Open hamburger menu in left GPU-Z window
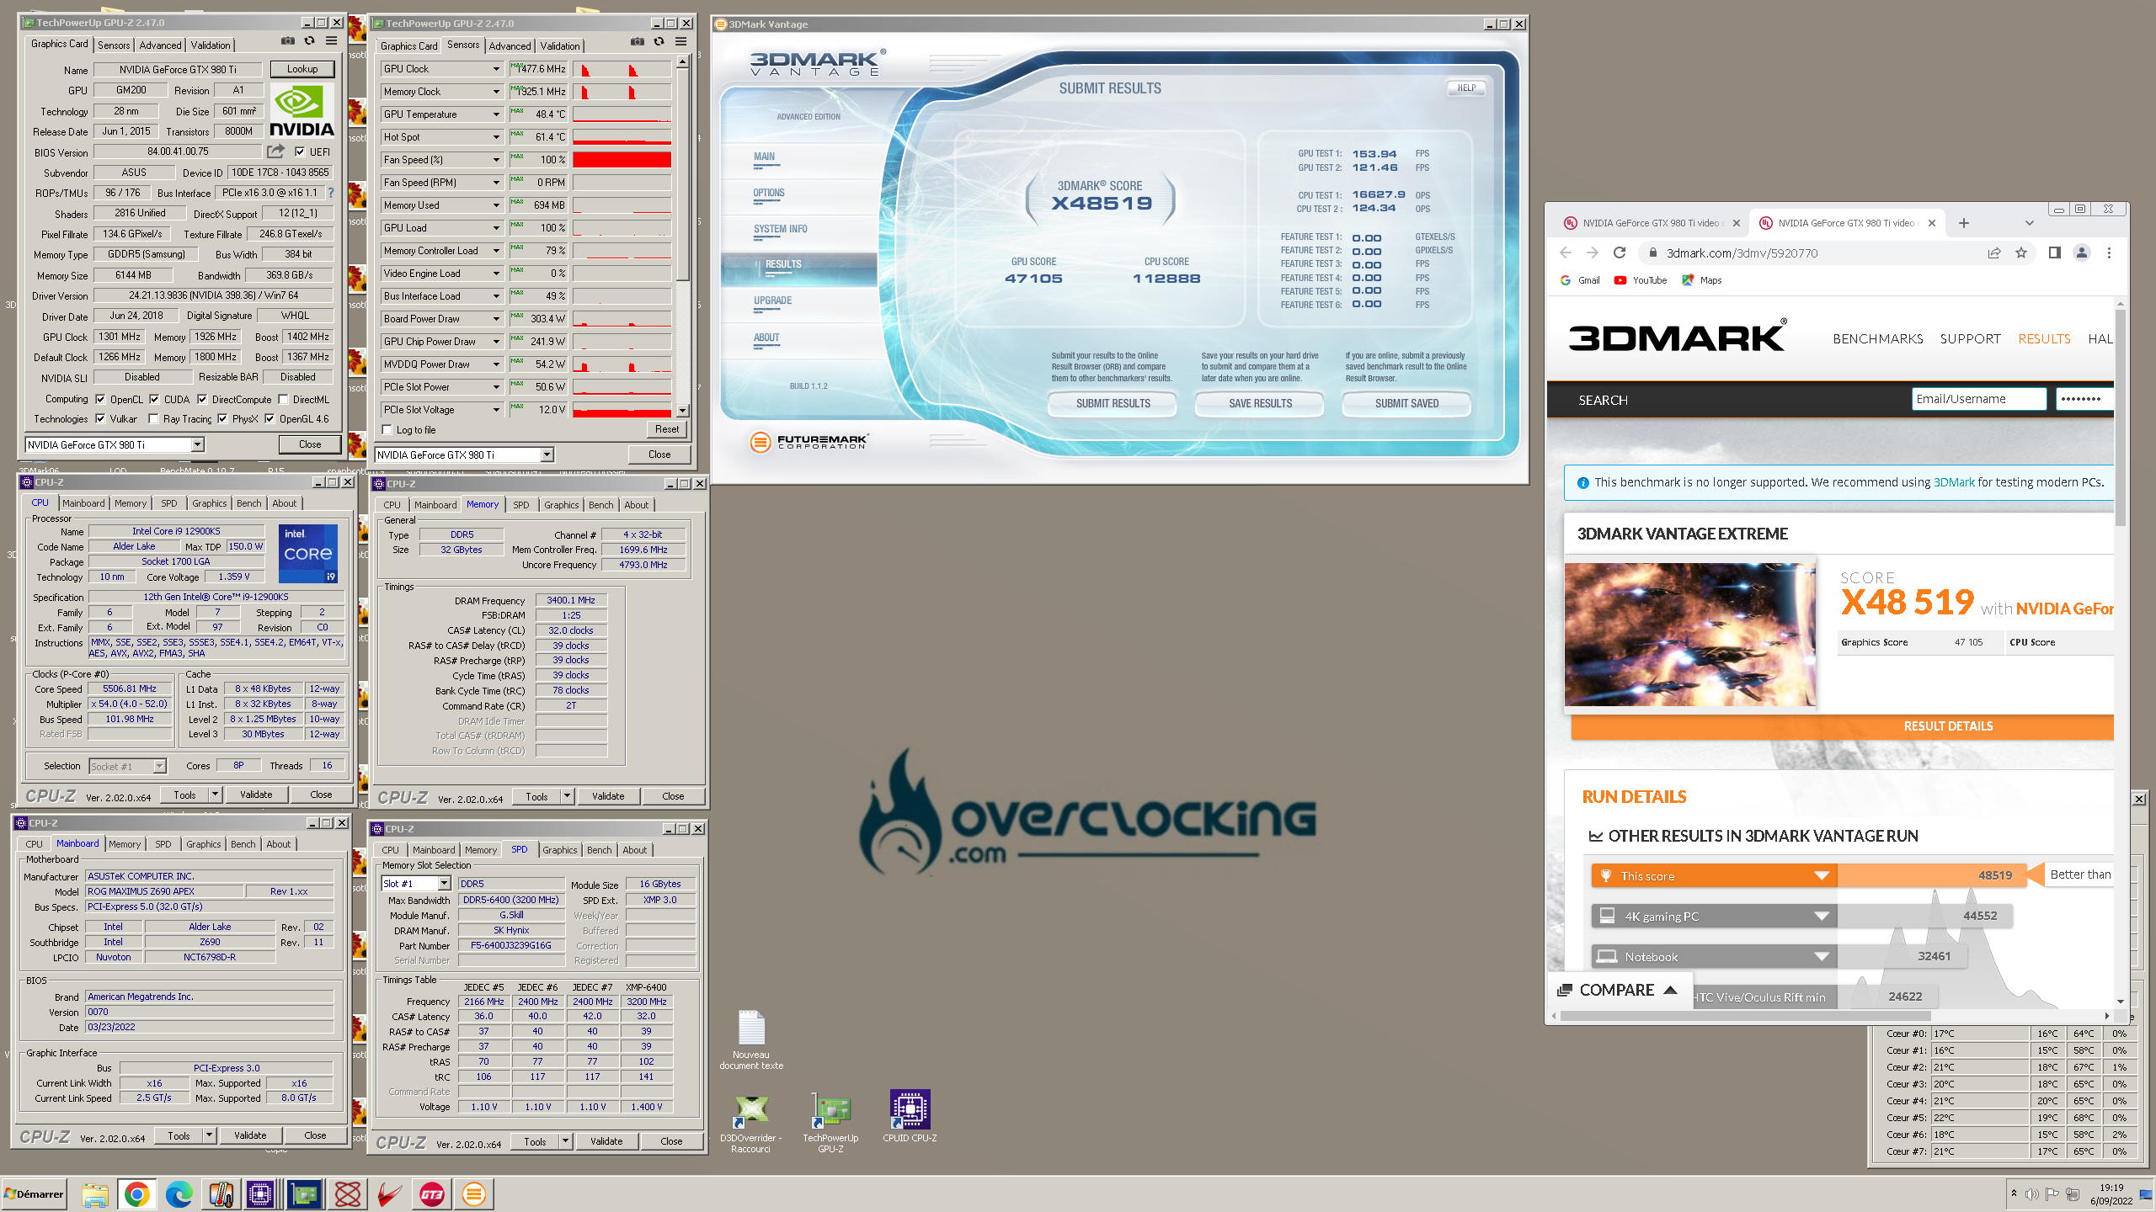This screenshot has width=2156, height=1212. (332, 41)
